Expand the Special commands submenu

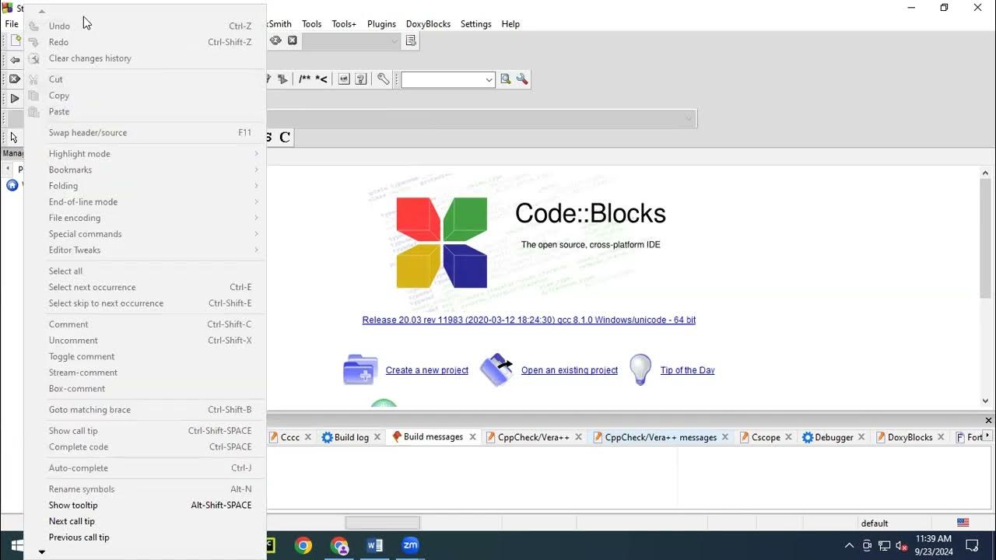click(146, 234)
